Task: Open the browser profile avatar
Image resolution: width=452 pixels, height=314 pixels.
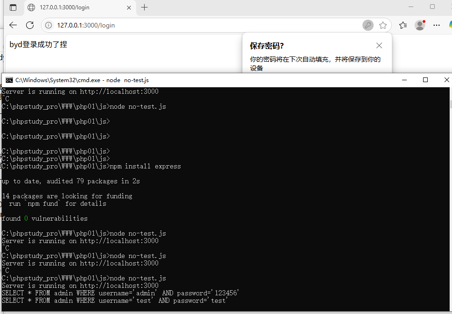Action: click(420, 25)
